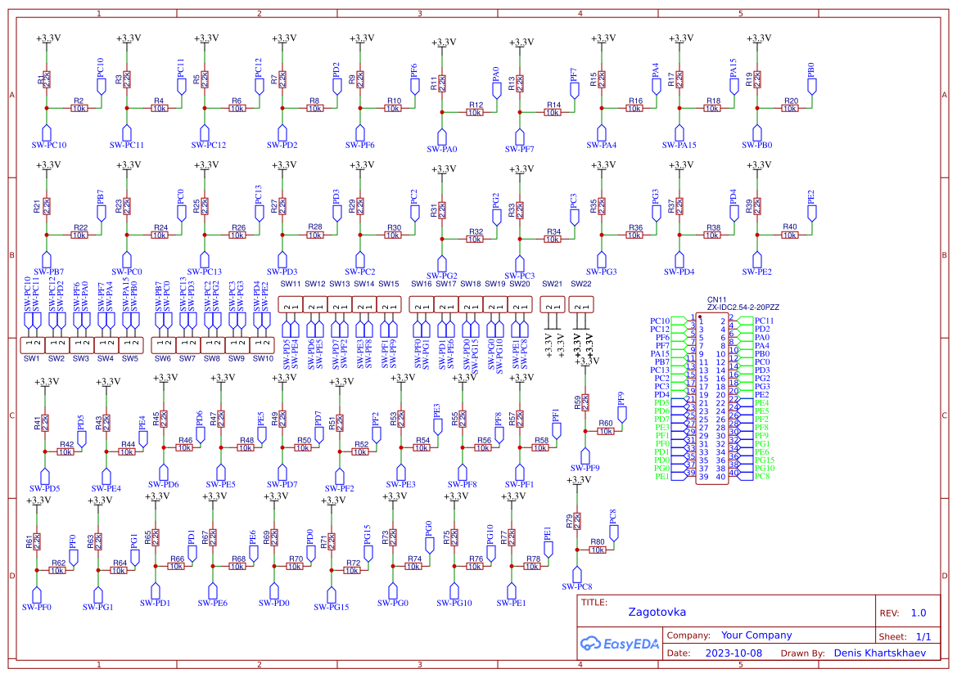Select resistor R2 10k

pos(79,109)
